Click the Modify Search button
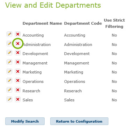Viewport: 129px width, 132px height. tap(25, 121)
